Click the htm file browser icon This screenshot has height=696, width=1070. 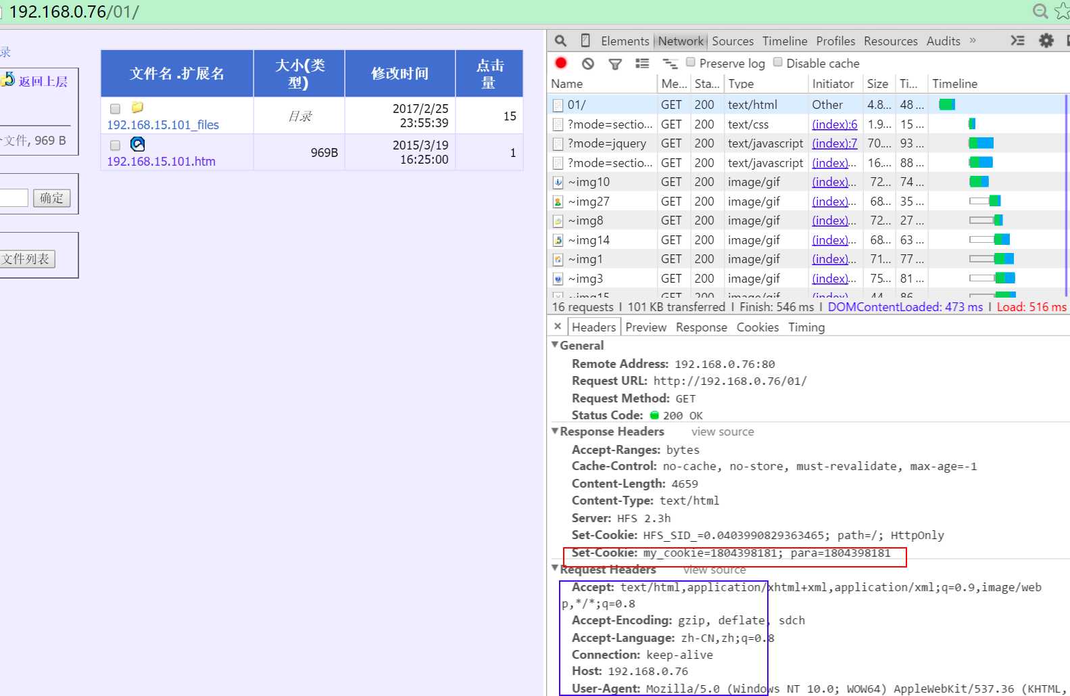click(x=137, y=143)
